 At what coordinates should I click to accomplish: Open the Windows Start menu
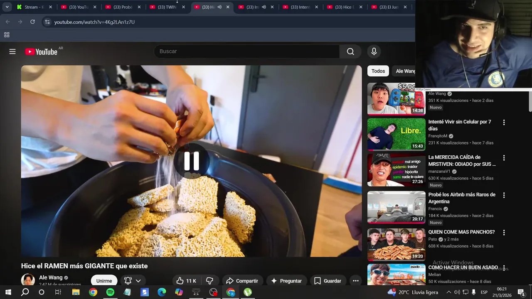click(x=8, y=292)
